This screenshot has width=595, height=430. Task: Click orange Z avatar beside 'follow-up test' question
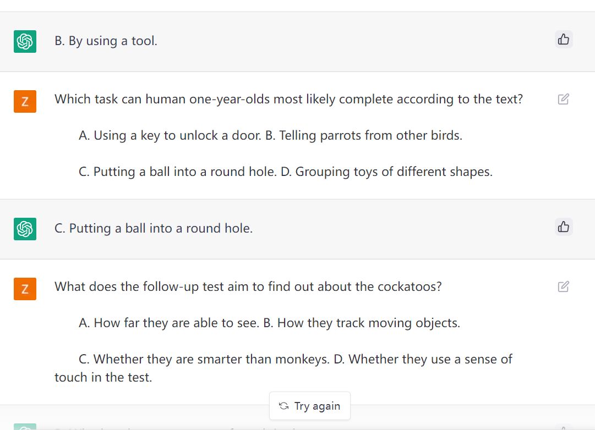25,289
